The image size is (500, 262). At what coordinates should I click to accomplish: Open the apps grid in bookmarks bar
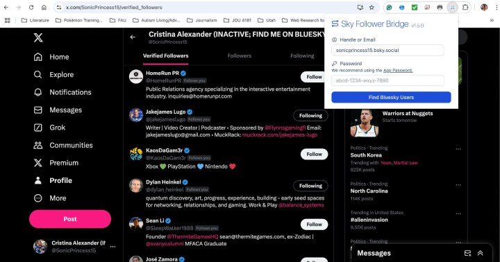pos(8,20)
